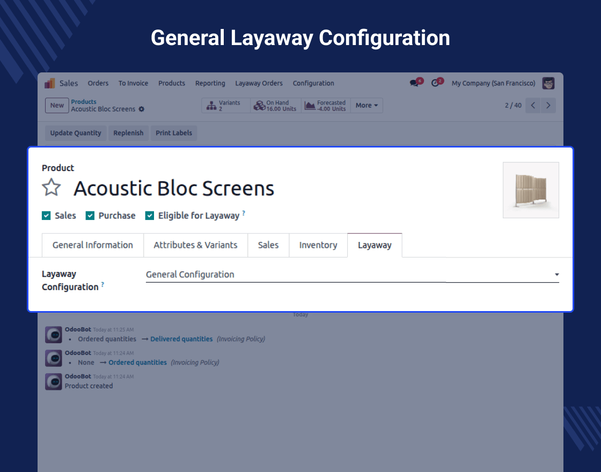Go to previous record arrow
This screenshot has width=601, height=472.
[533, 105]
